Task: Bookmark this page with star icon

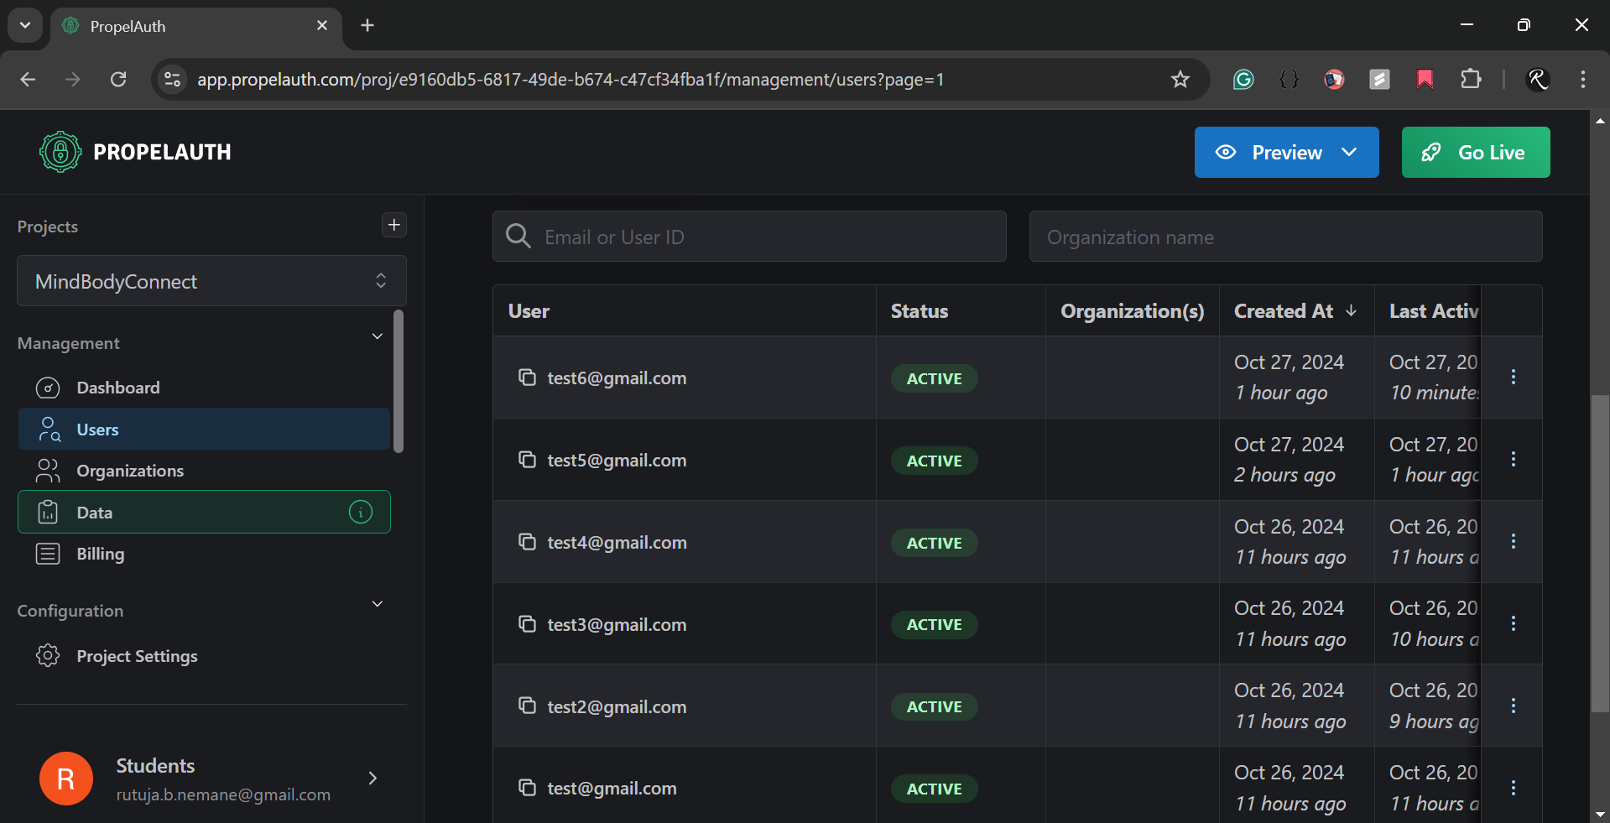Action: pyautogui.click(x=1180, y=80)
